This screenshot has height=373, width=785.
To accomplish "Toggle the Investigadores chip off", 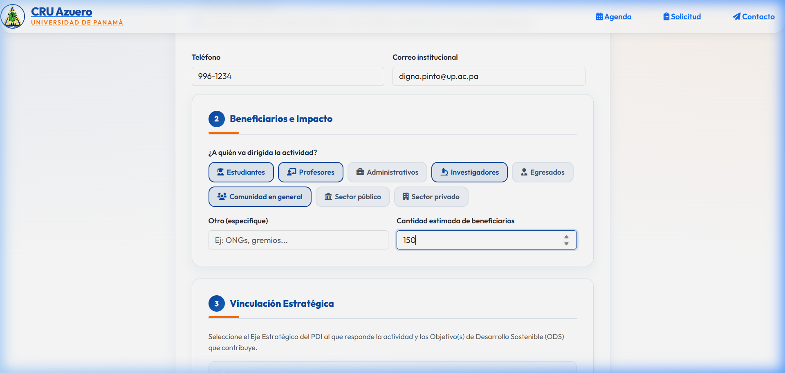I will [469, 172].
